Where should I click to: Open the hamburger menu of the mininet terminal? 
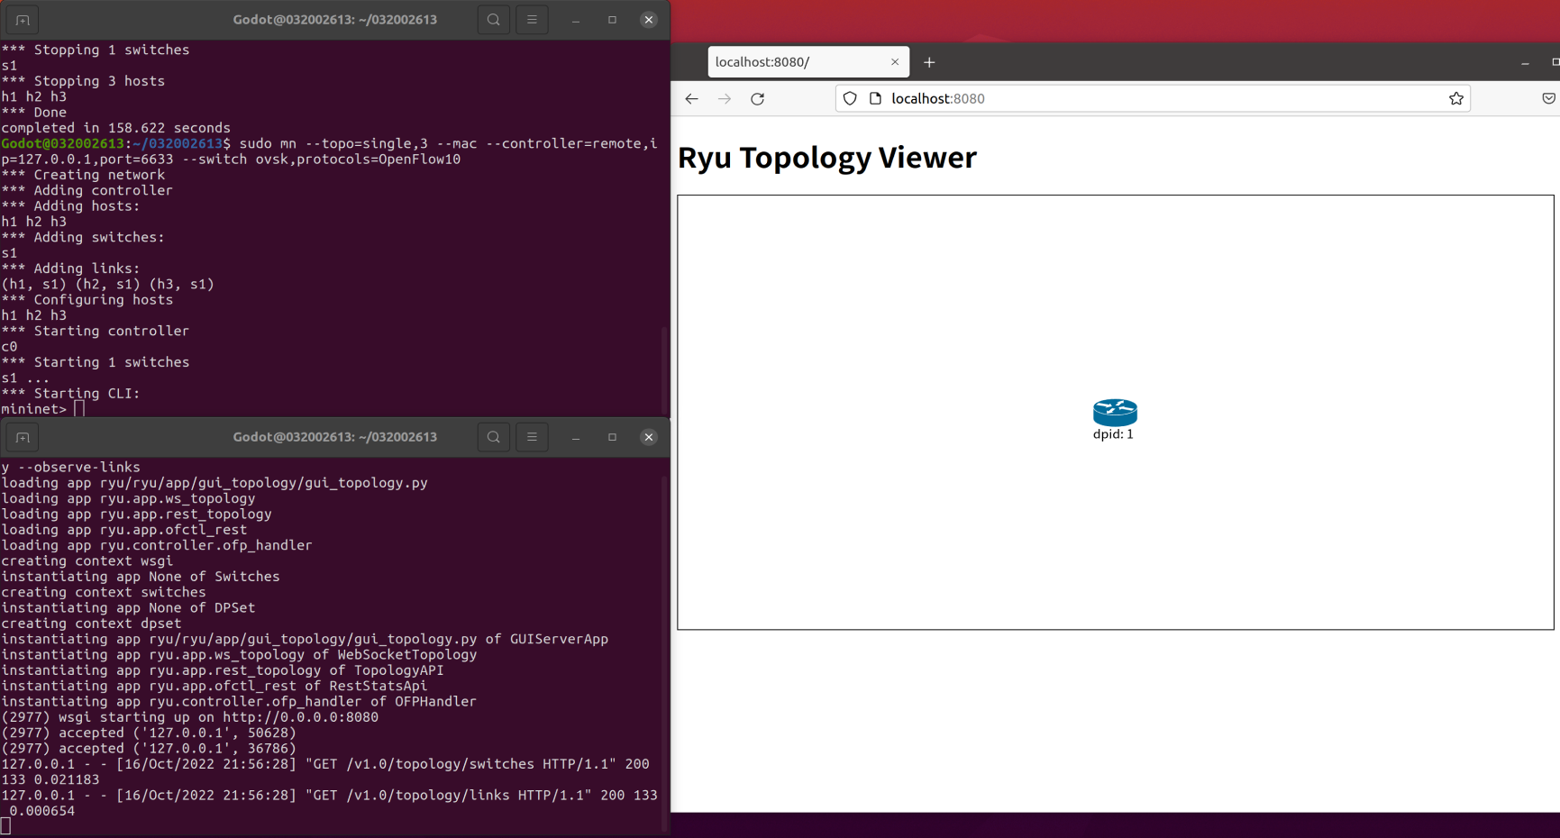pyautogui.click(x=532, y=20)
